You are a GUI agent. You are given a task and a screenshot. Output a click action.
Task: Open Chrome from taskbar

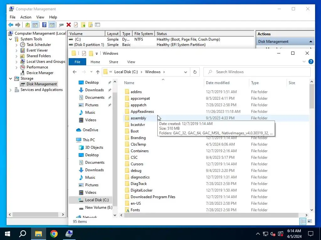(x=54, y=234)
